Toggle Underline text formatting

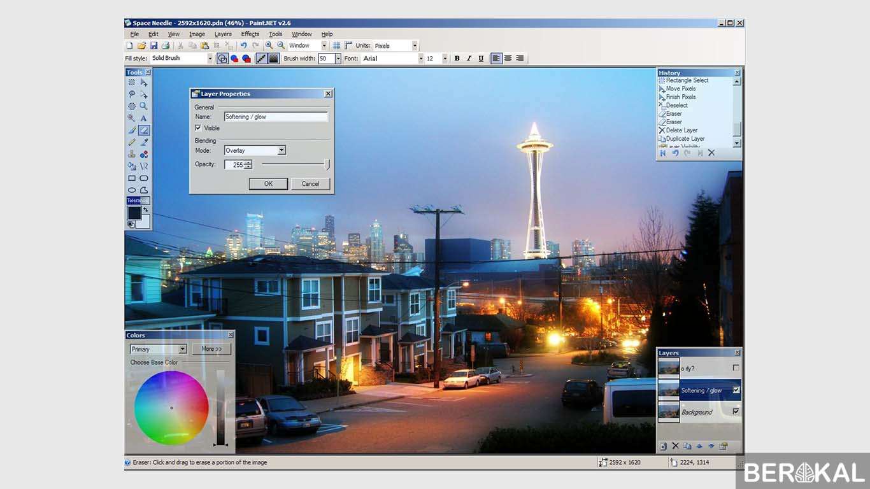point(481,59)
